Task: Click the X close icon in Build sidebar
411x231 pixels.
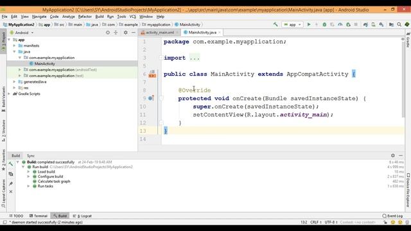Action: click(x=11, y=192)
